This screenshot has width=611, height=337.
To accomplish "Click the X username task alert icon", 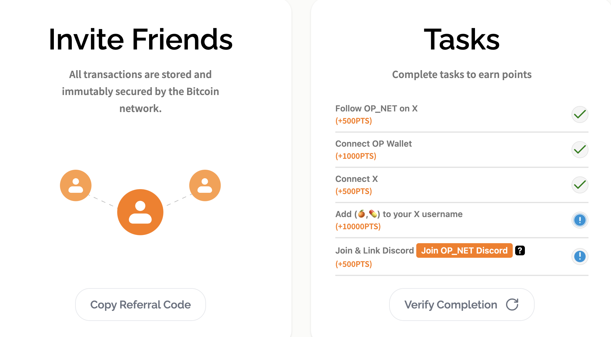I will tap(580, 220).
